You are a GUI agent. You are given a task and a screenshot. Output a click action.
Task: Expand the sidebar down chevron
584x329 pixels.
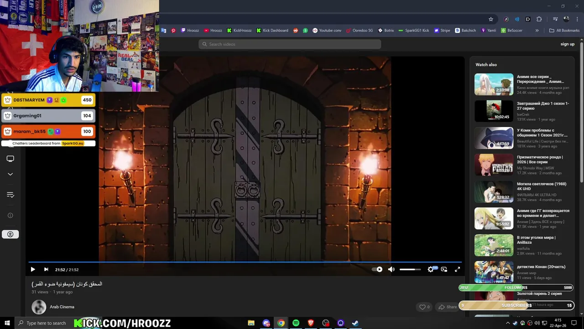click(10, 174)
